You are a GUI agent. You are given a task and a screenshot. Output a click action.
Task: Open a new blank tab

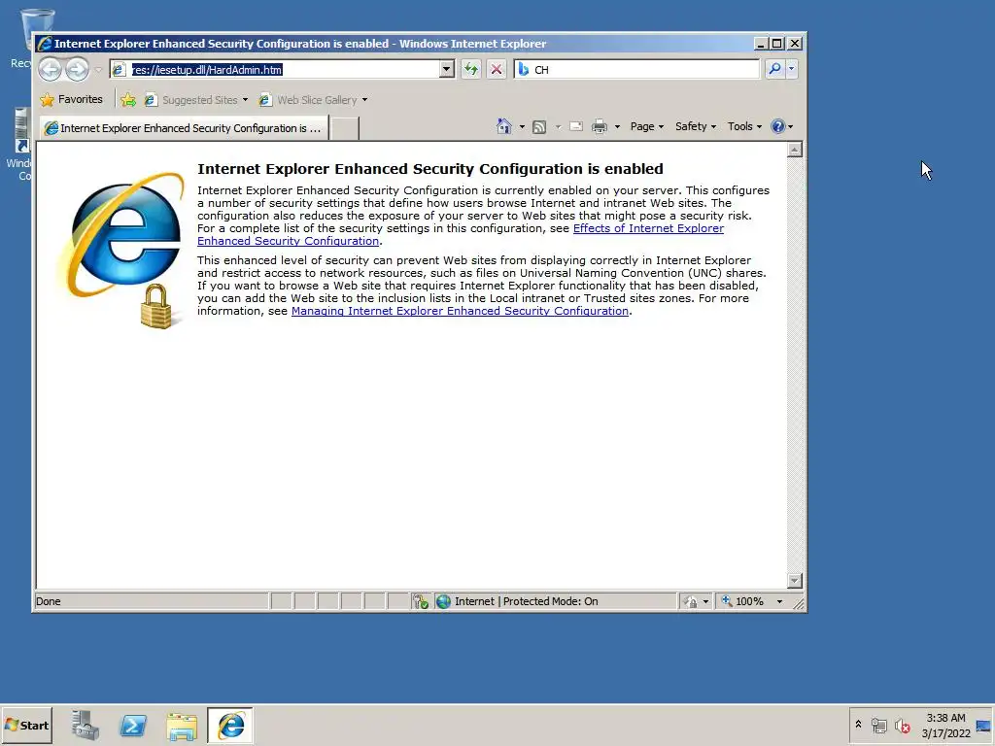click(x=345, y=128)
